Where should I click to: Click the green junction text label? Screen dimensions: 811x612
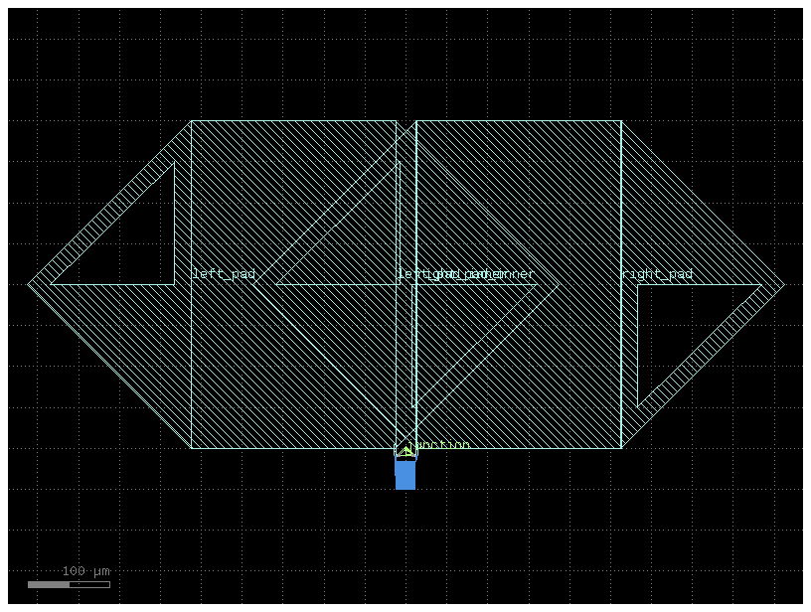(x=442, y=445)
